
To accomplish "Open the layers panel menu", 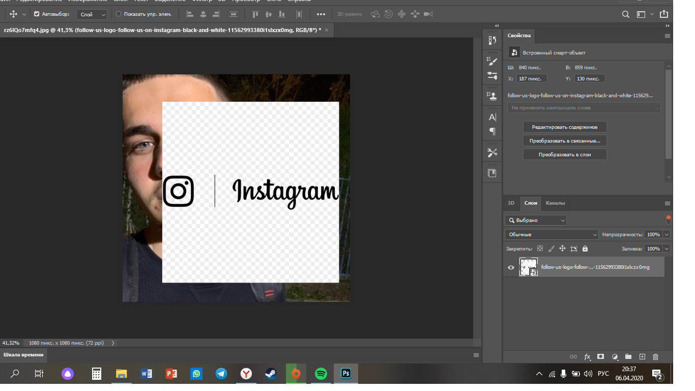I will pos(668,203).
